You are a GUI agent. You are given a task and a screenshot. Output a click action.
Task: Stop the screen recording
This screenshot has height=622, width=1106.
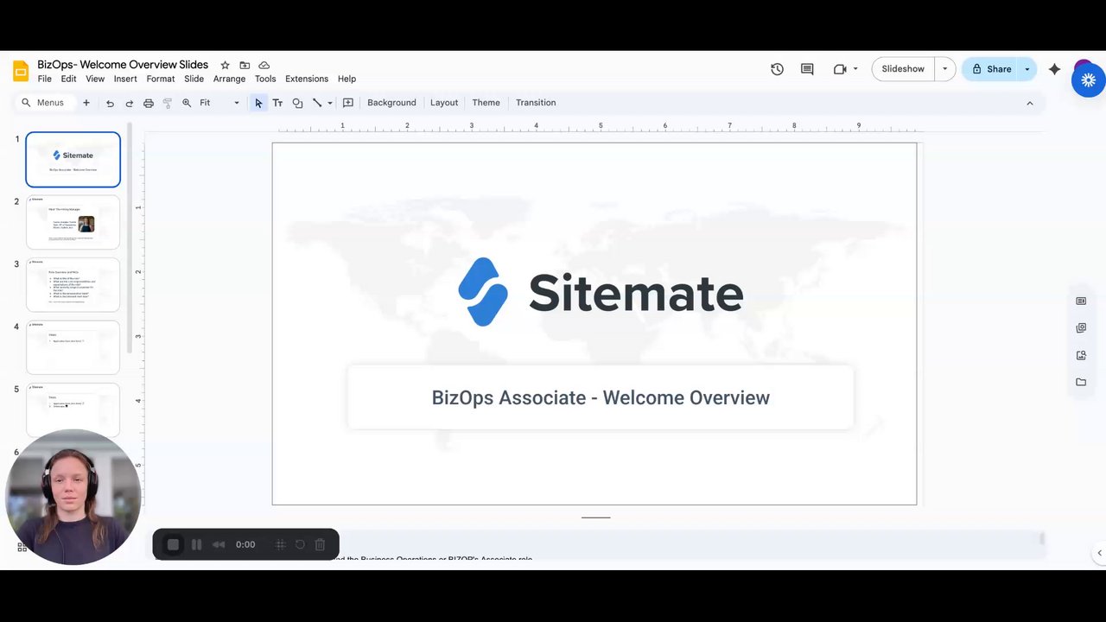pos(173,544)
